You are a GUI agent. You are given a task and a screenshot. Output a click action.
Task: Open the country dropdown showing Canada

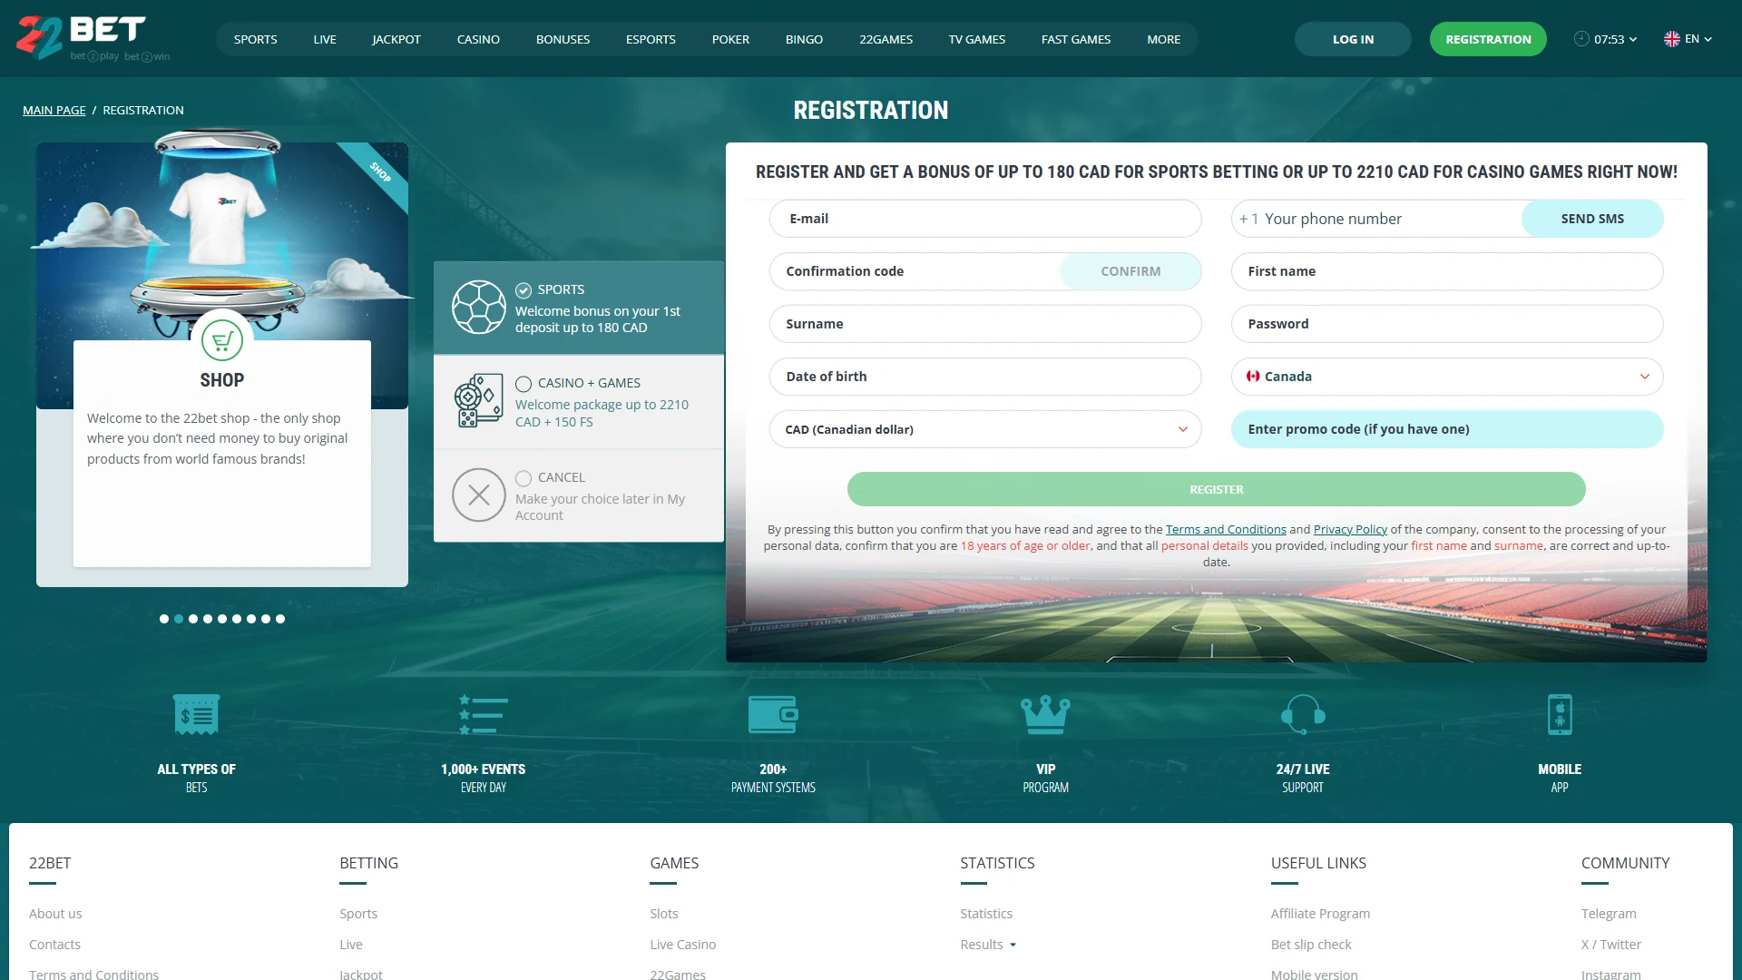(1447, 377)
